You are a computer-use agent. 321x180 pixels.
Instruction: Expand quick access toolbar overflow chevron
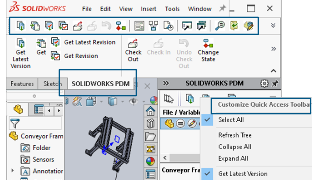273,25
